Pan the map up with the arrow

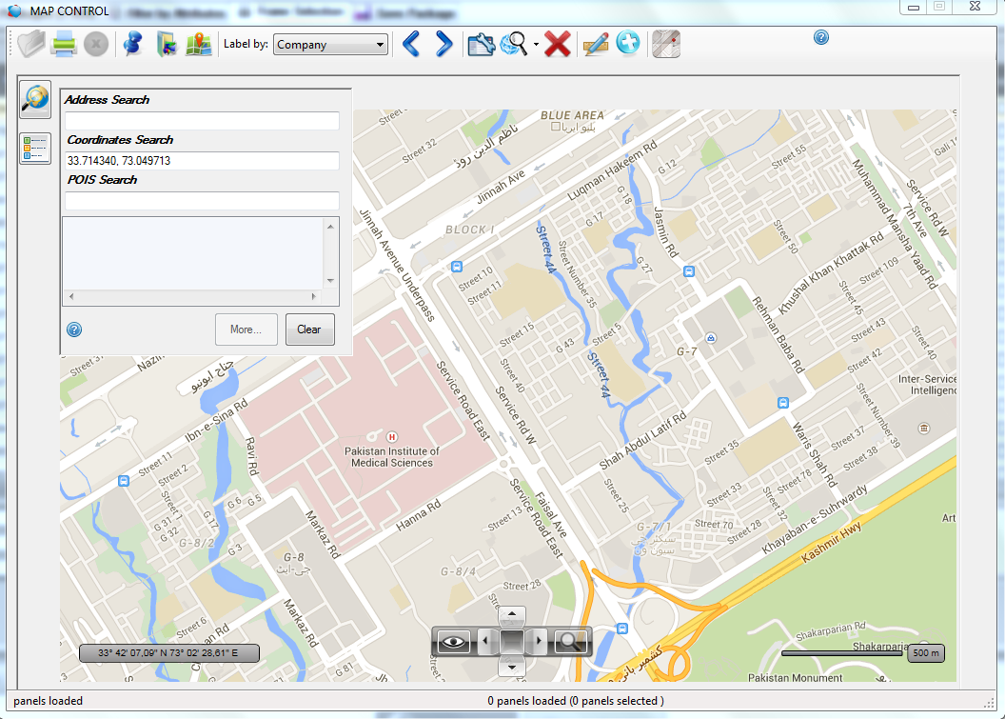point(512,615)
